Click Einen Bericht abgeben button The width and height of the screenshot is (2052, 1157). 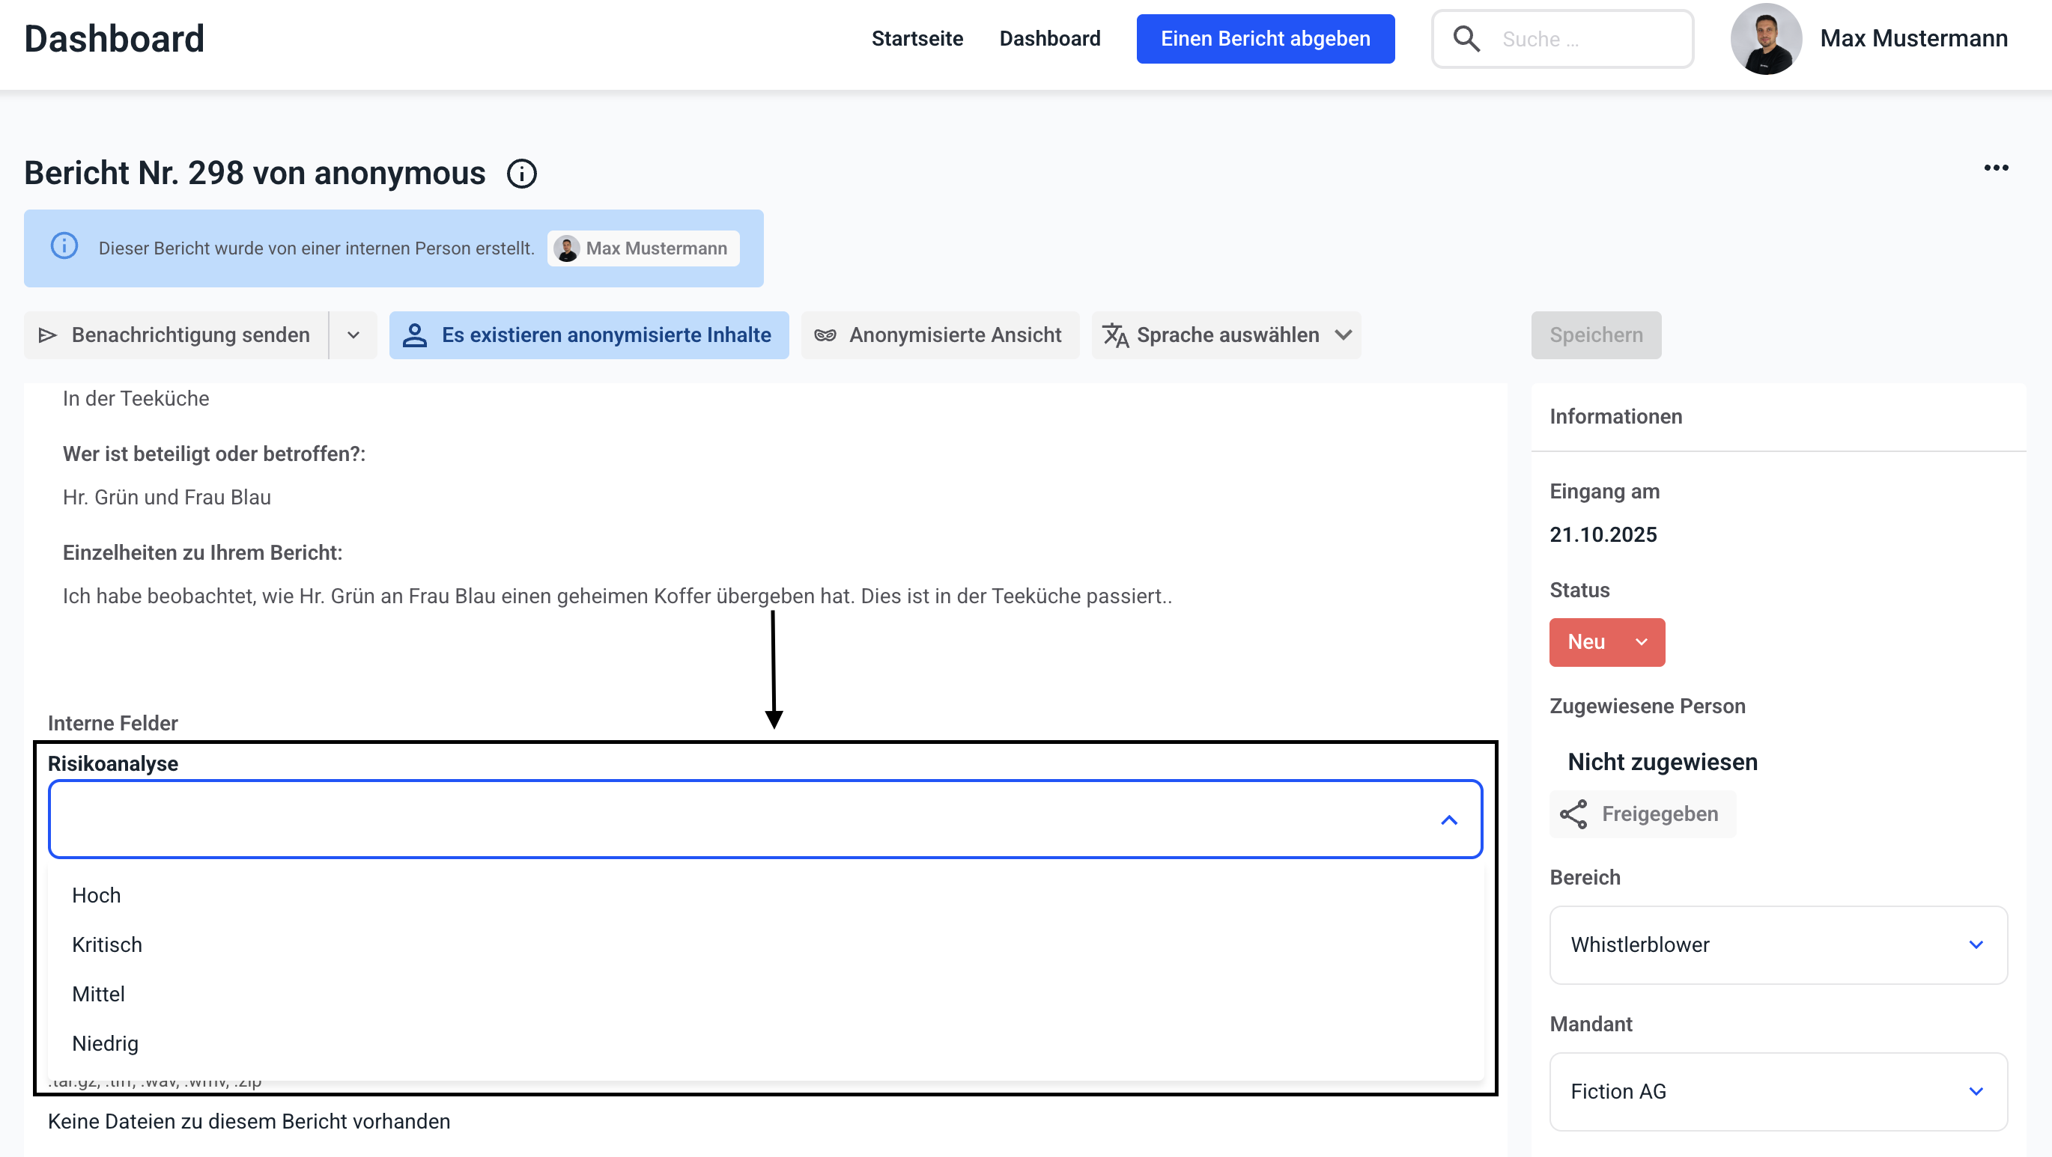(x=1265, y=39)
